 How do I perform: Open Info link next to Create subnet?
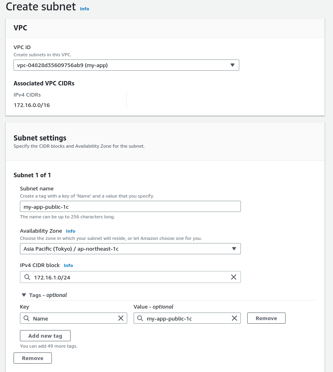point(85,8)
